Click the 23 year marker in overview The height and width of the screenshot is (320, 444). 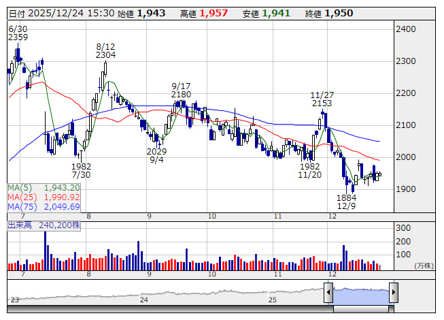pyautogui.click(x=15, y=300)
